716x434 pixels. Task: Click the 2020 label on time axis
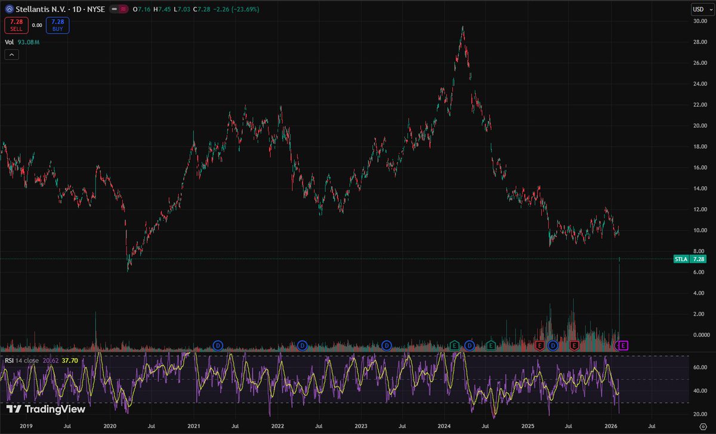point(110,426)
